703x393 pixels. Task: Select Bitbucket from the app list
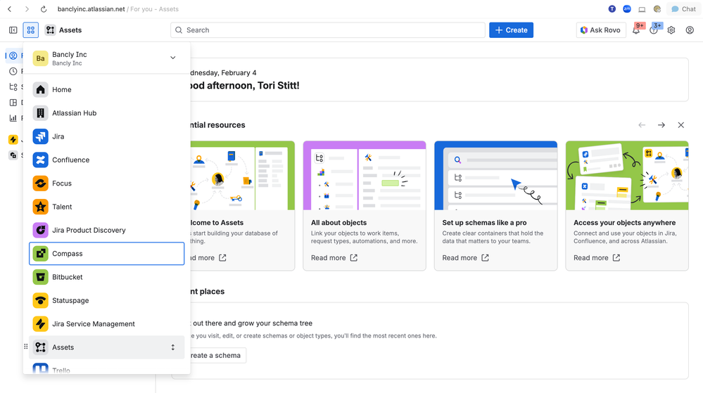[x=107, y=277]
